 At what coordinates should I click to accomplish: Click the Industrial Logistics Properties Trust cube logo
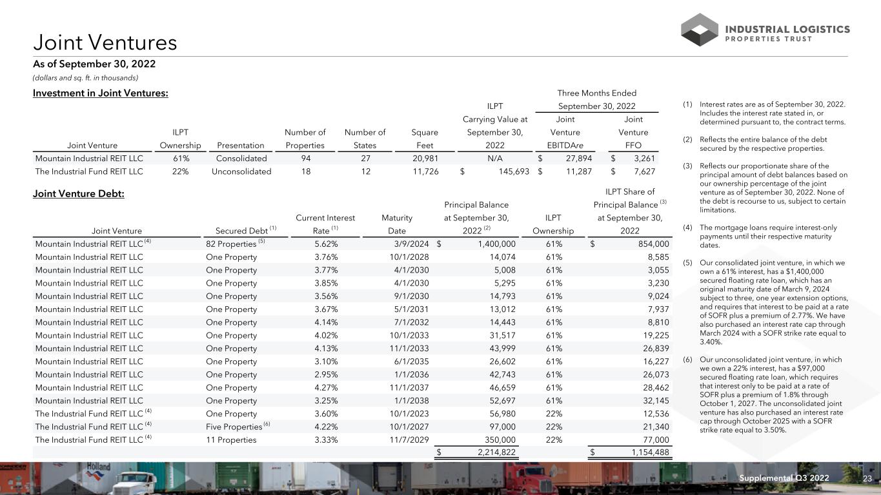coord(700,30)
